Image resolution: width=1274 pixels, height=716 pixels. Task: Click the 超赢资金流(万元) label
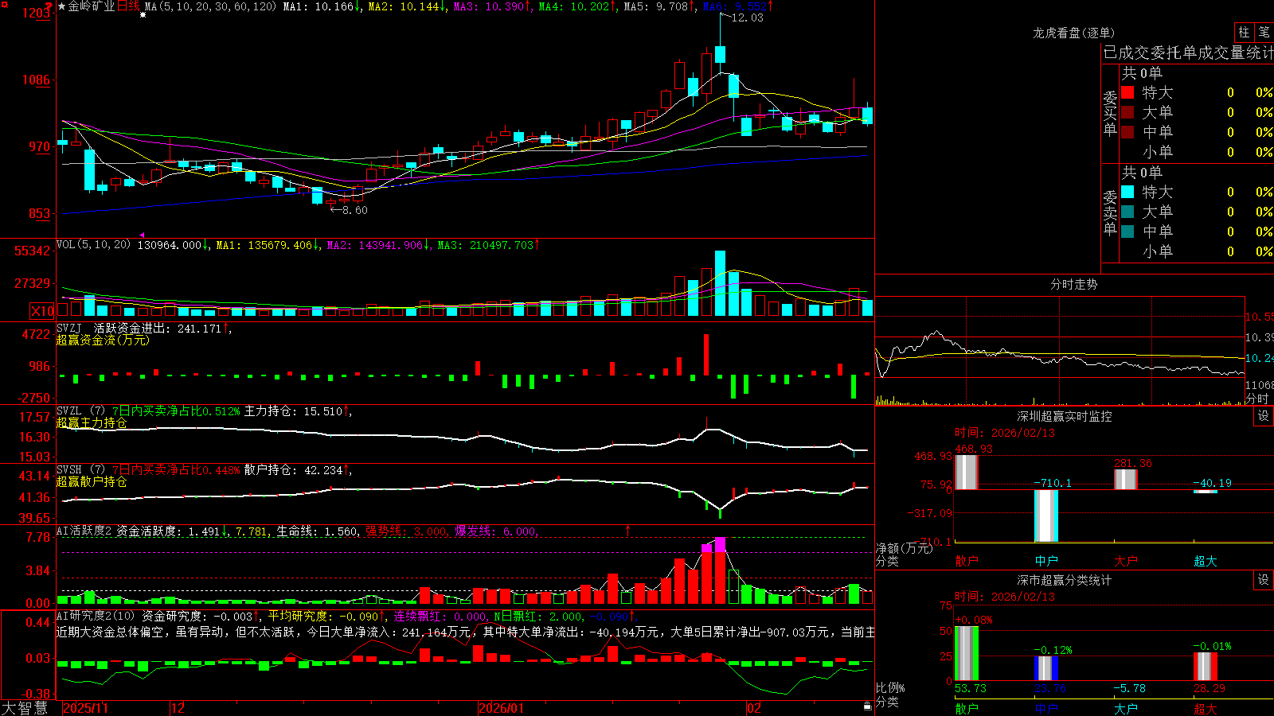103,340
